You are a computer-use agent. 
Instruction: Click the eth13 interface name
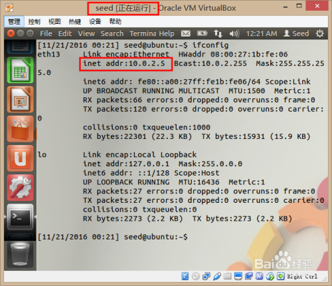click(x=48, y=55)
